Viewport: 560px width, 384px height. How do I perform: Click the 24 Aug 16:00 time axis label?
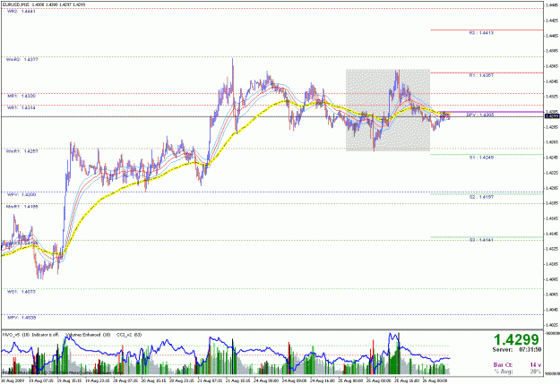pyautogui.click(x=323, y=380)
